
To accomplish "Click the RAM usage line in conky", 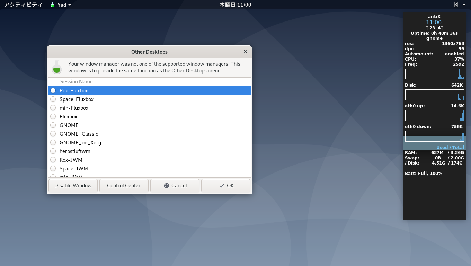I will [x=434, y=153].
